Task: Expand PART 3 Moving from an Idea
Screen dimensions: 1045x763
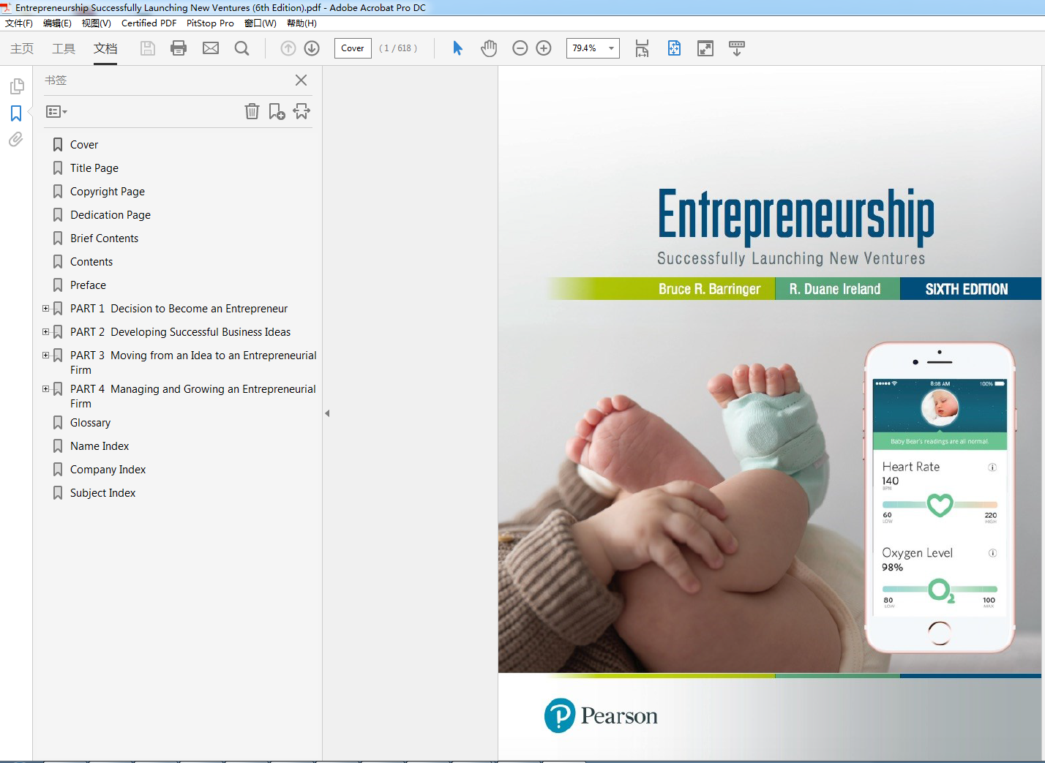Action: point(46,356)
